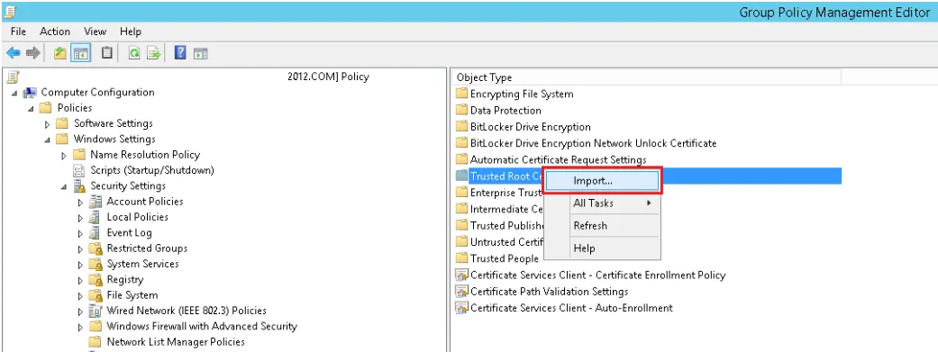Select the Registry tree item label
Image resolution: width=938 pixels, height=352 pixels.
point(124,279)
